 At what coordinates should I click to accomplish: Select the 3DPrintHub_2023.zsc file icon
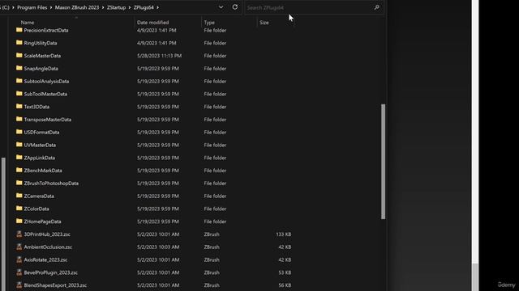point(19,234)
